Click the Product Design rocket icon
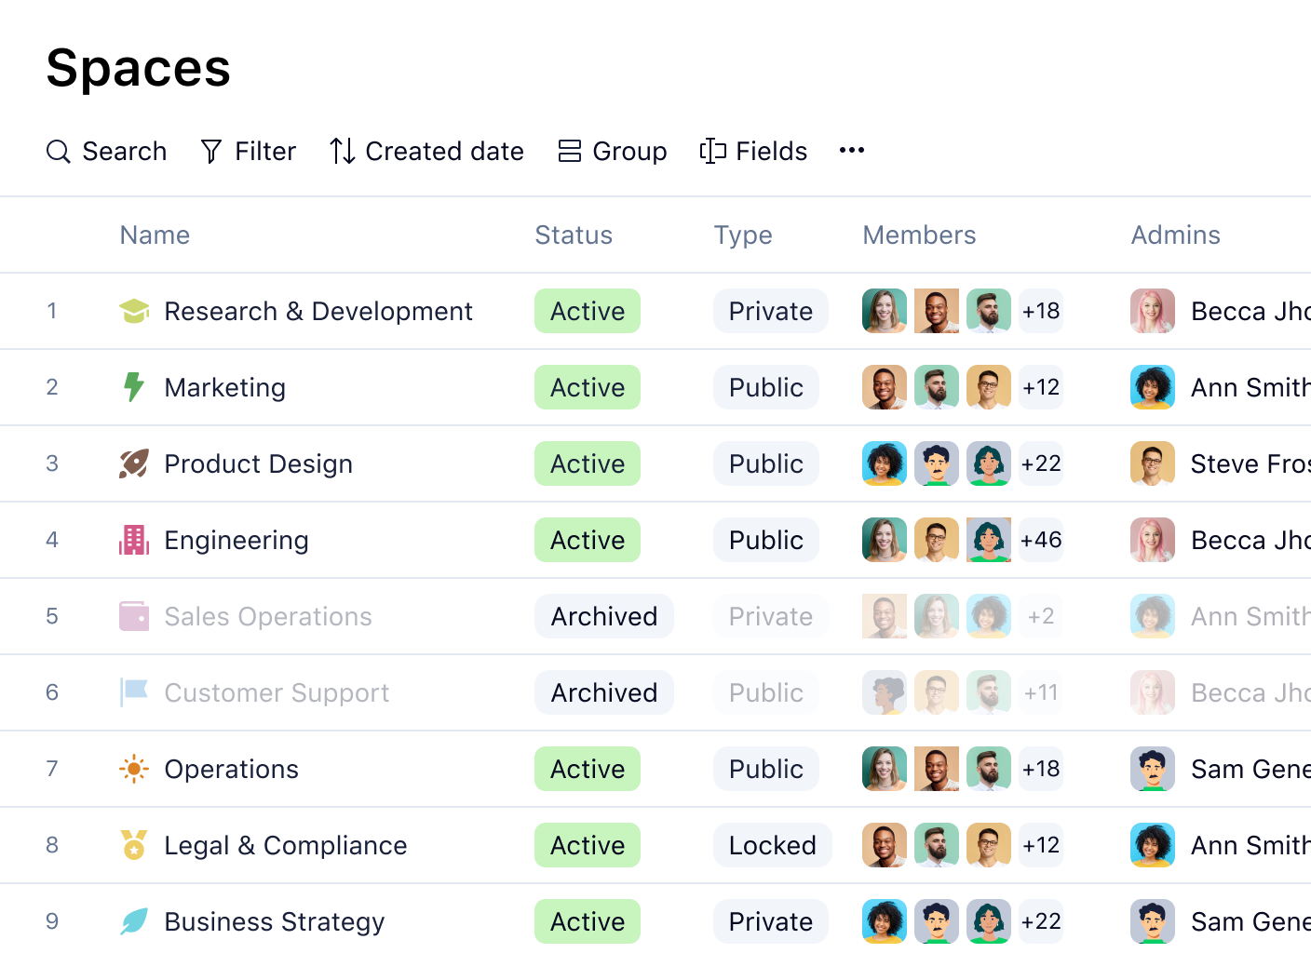This screenshot has height=953, width=1311. [x=134, y=463]
